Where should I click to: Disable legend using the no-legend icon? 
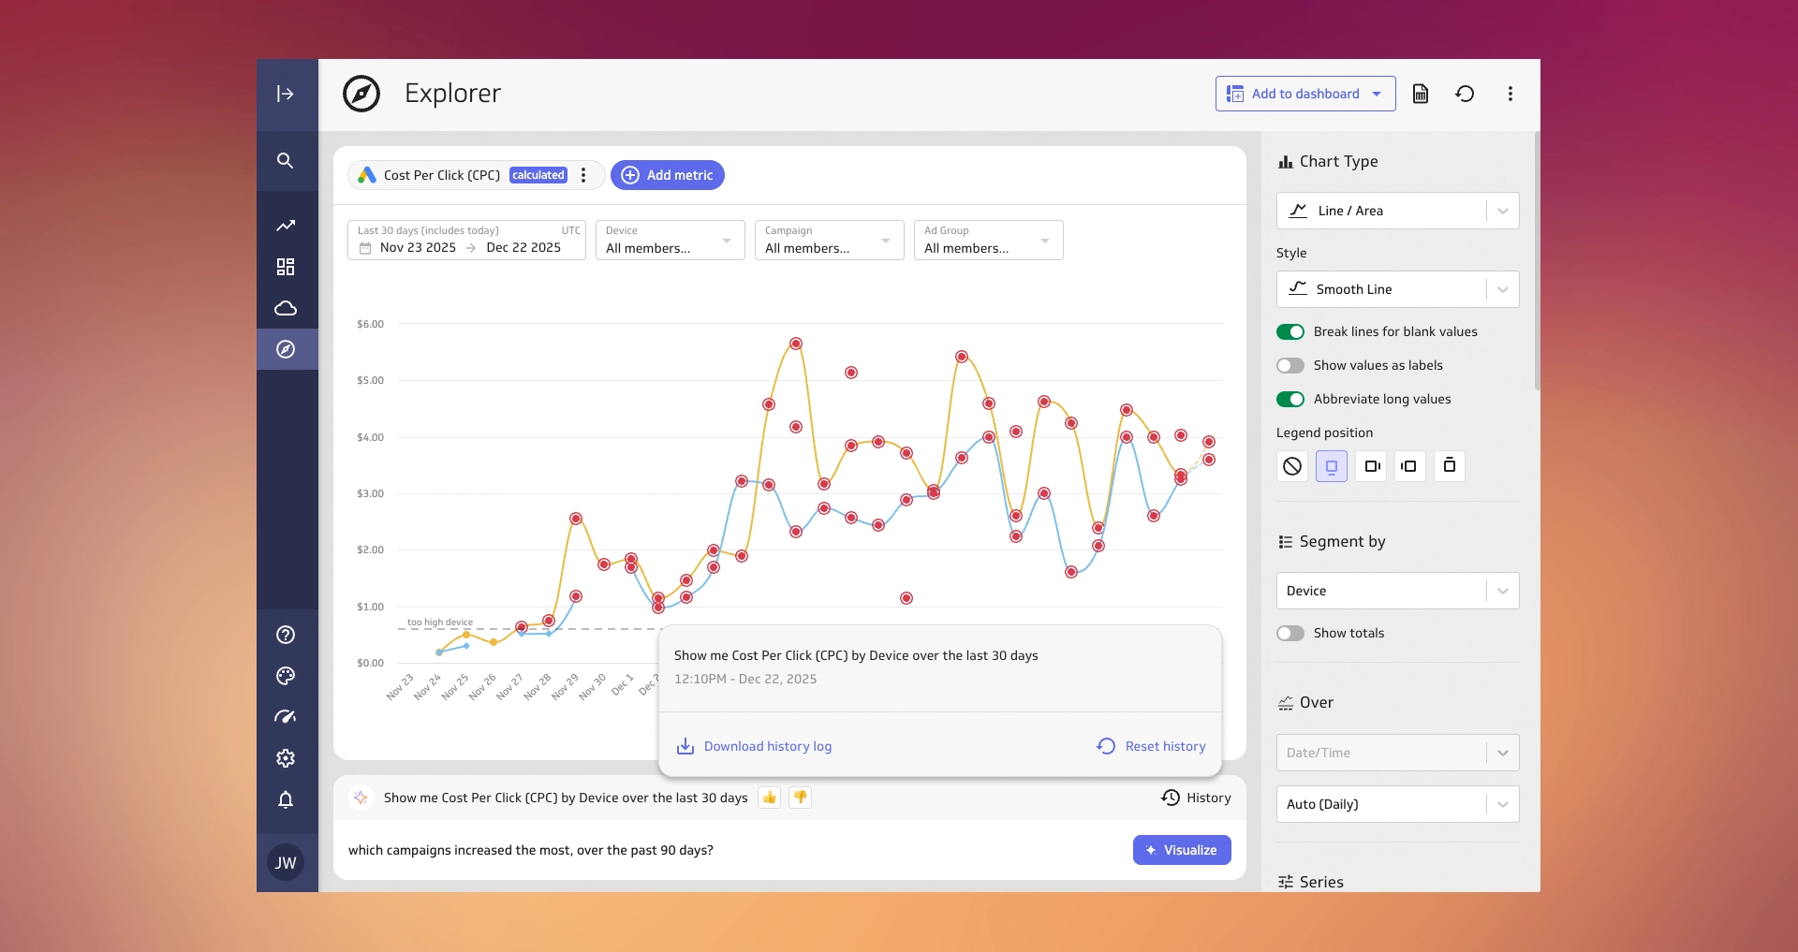1292,465
